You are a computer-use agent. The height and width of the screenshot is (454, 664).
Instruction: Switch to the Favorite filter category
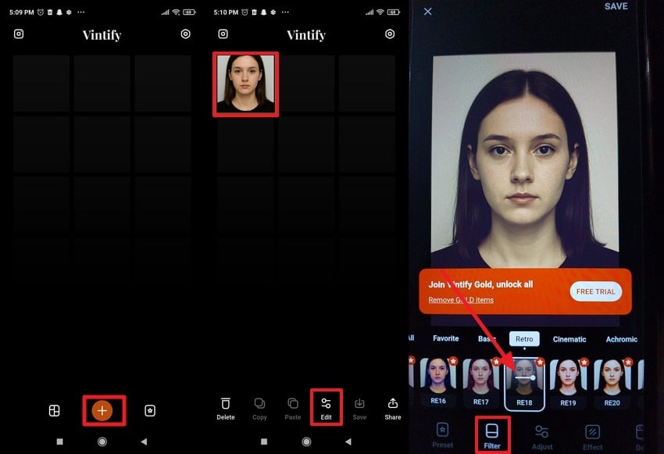(445, 338)
